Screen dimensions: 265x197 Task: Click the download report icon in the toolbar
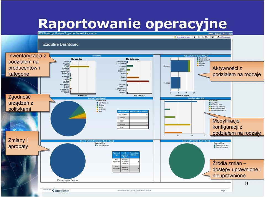click(213, 37)
